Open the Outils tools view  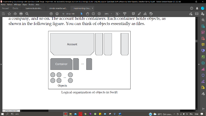(15, 8)
